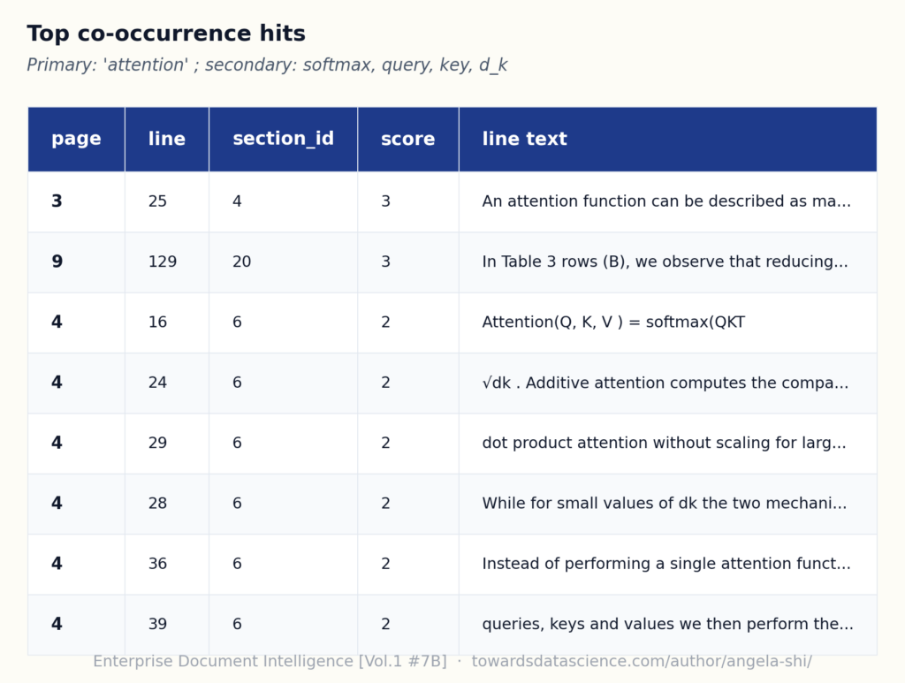
Task: Open the towardsdatascience.com author link in footer
Action: (x=642, y=662)
